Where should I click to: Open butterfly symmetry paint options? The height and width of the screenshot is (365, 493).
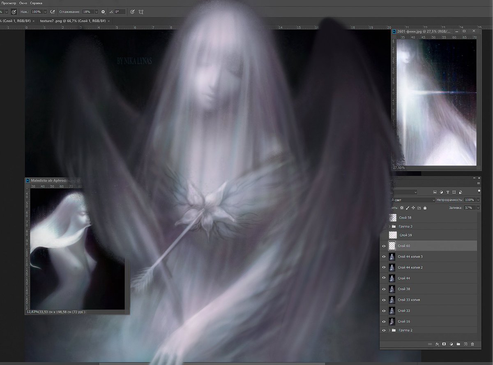tap(141, 12)
